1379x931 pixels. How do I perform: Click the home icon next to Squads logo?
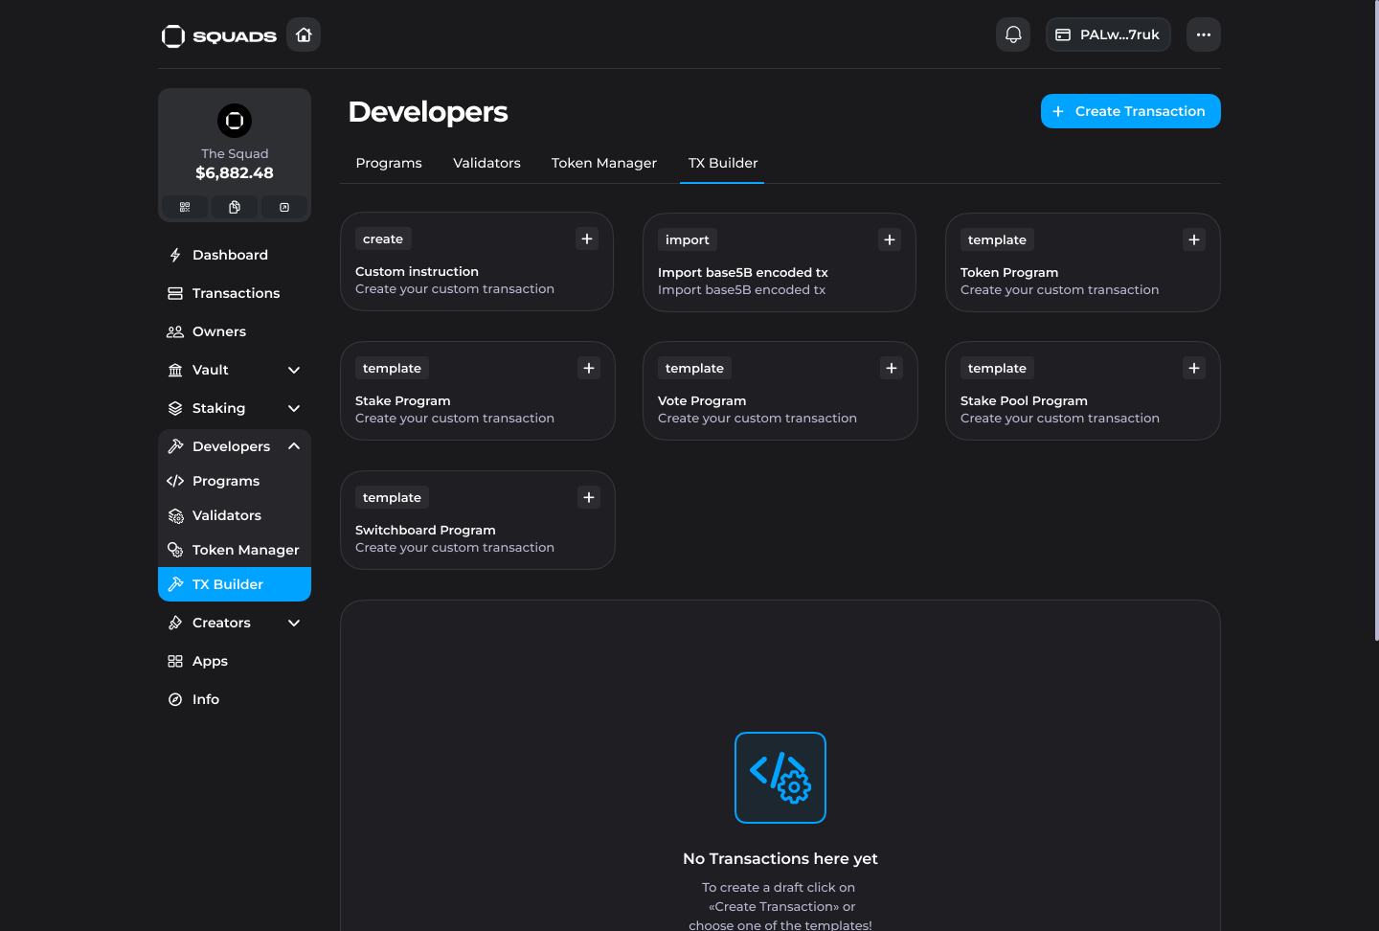[x=304, y=34]
